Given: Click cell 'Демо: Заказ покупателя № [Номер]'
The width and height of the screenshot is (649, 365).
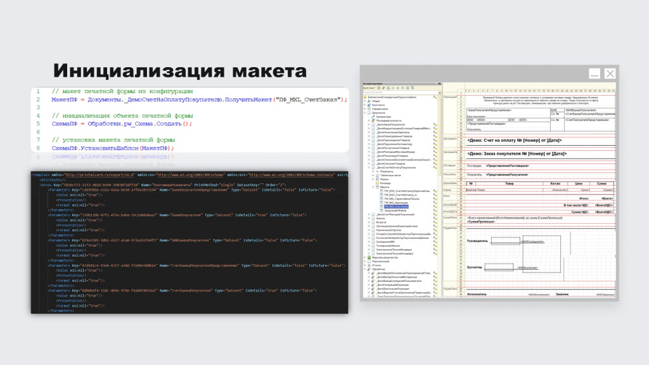Looking at the screenshot, I should [x=517, y=153].
